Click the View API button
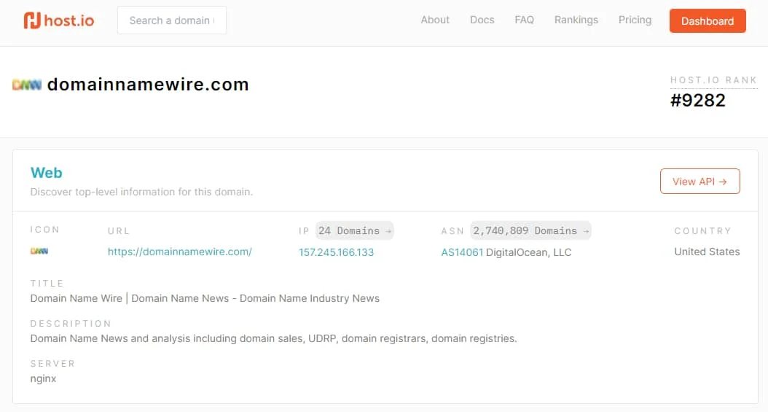This screenshot has height=412, width=768. (700, 182)
